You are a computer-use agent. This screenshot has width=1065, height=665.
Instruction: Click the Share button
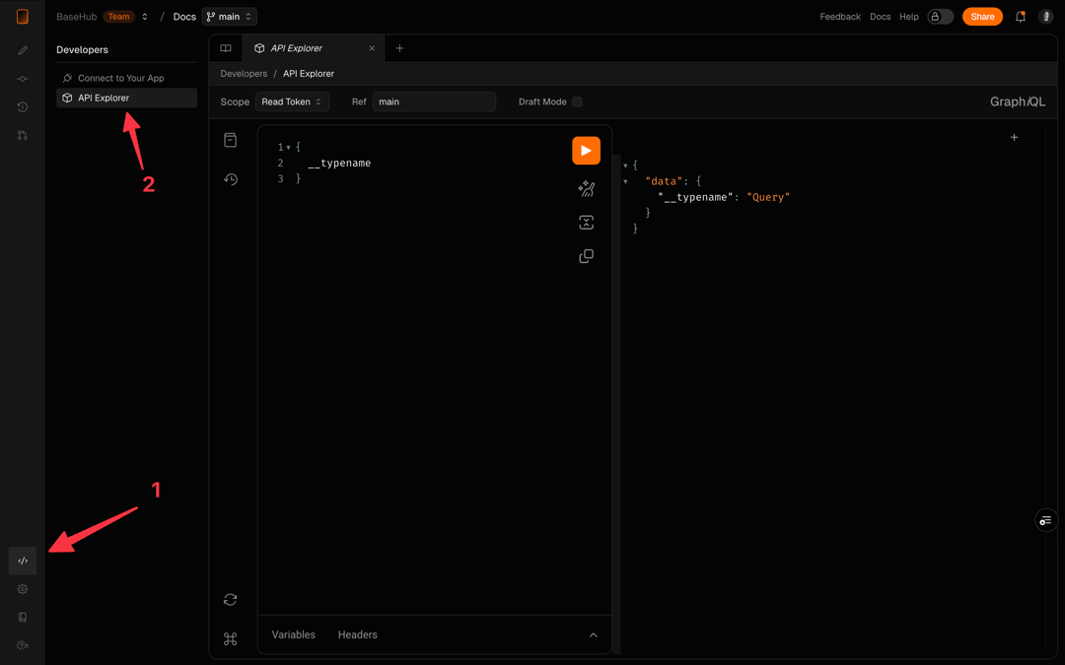[982, 16]
